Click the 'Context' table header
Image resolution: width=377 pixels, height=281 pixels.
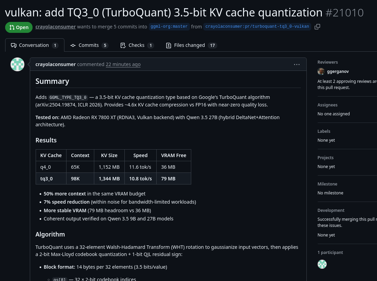coord(80,155)
